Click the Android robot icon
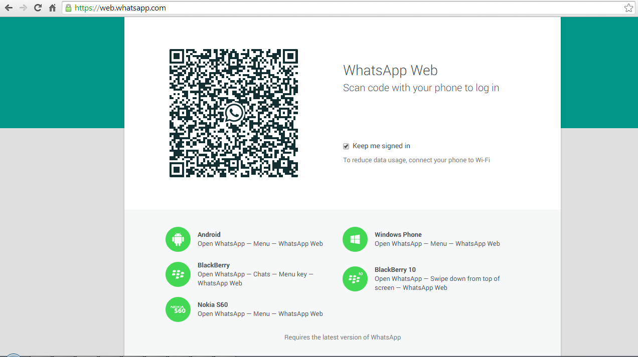 178,239
